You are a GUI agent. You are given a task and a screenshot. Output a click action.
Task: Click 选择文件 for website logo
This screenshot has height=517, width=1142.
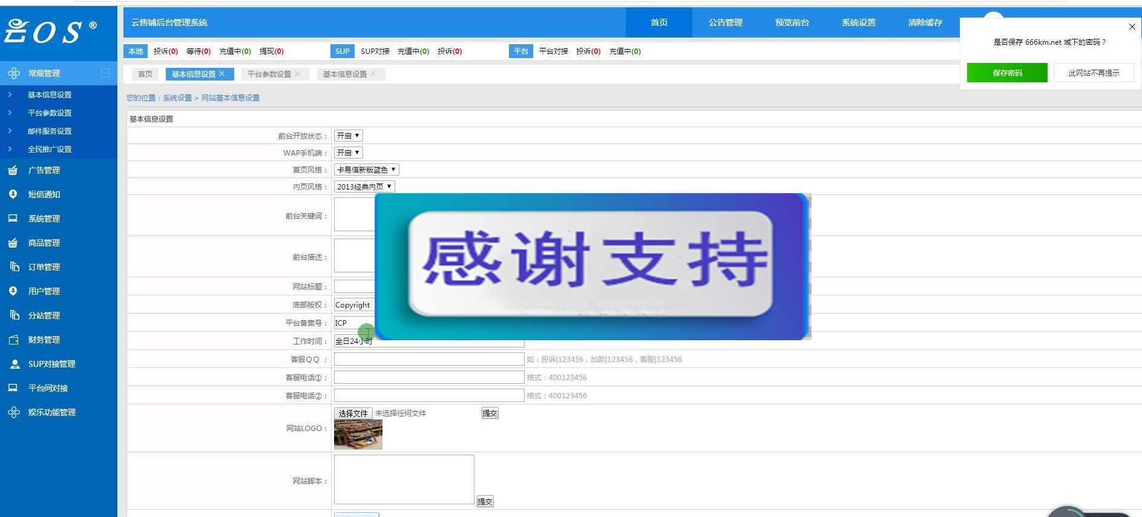[x=353, y=413]
